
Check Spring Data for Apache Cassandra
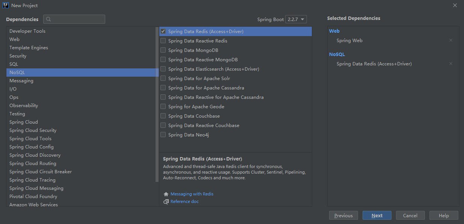point(163,88)
